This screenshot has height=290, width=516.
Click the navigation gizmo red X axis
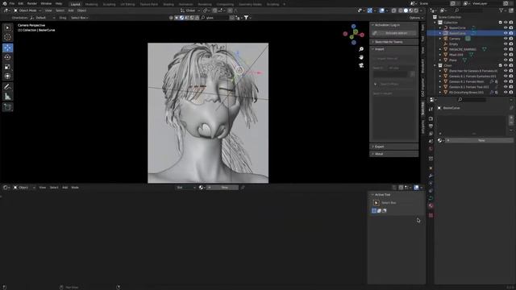click(x=362, y=35)
